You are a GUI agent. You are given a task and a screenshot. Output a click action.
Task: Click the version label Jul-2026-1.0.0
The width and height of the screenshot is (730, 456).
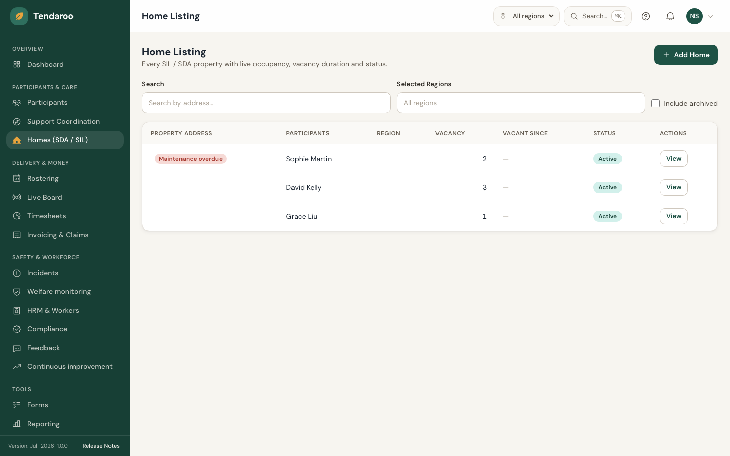(x=38, y=446)
